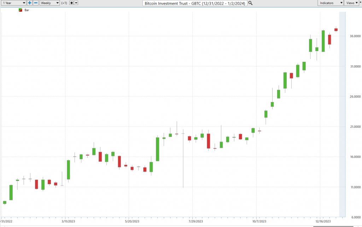Screen dimensions: 362x227
Task: Click the black plus icon beside (+1)
Action: [x=71, y=3]
